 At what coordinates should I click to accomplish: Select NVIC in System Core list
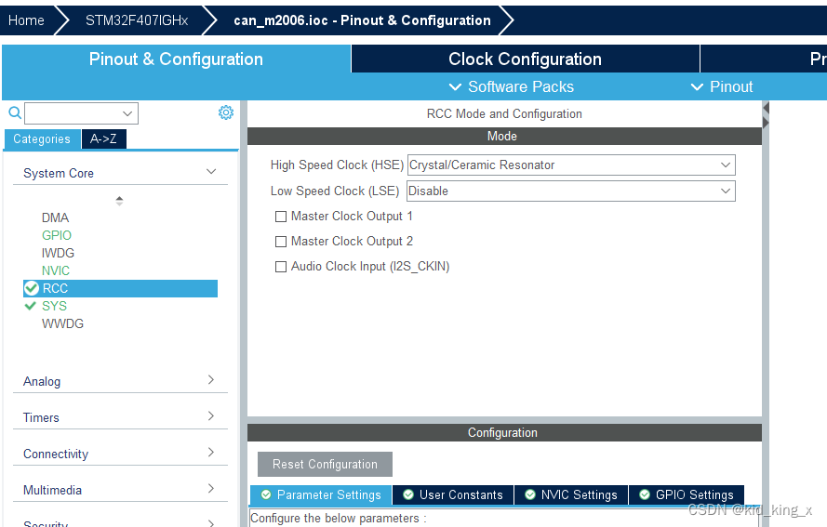(x=56, y=270)
